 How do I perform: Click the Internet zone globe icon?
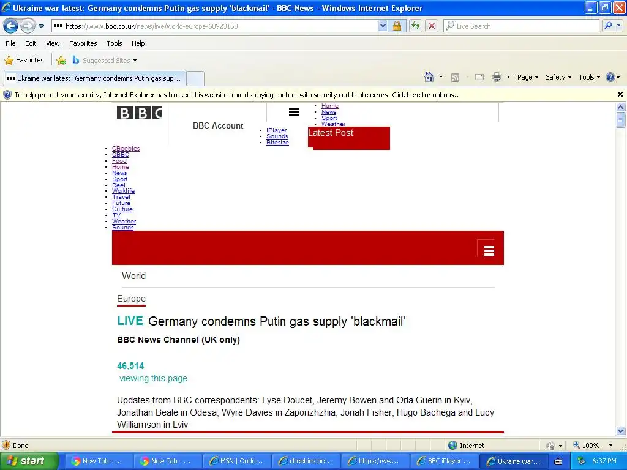[452, 446]
